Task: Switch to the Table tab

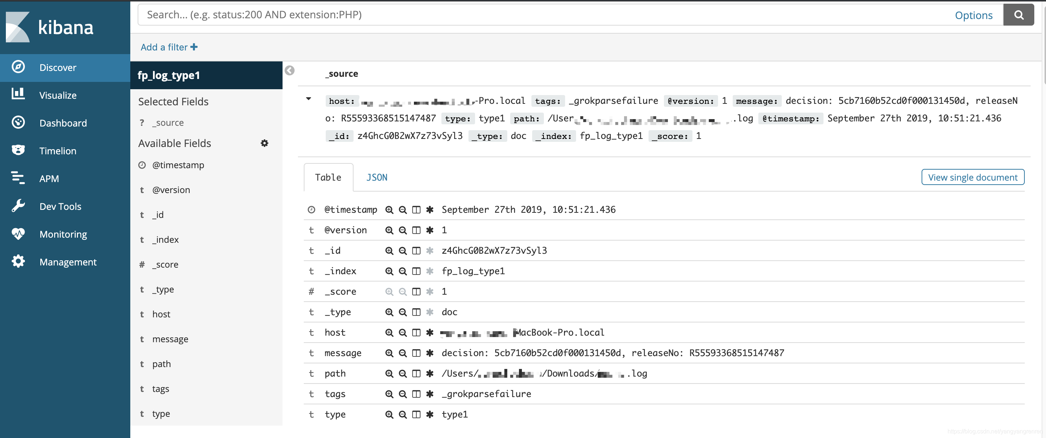Action: [x=328, y=177]
